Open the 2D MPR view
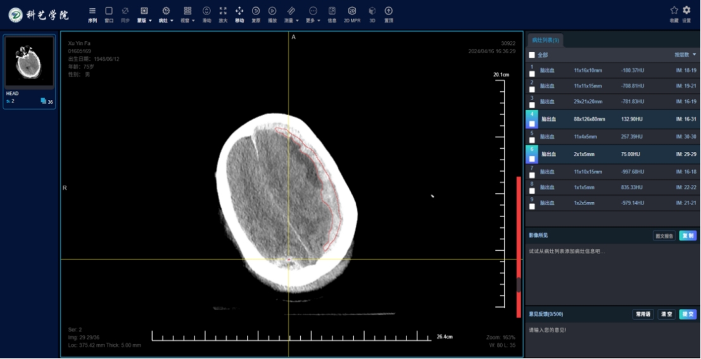701x359 pixels. pyautogui.click(x=352, y=11)
